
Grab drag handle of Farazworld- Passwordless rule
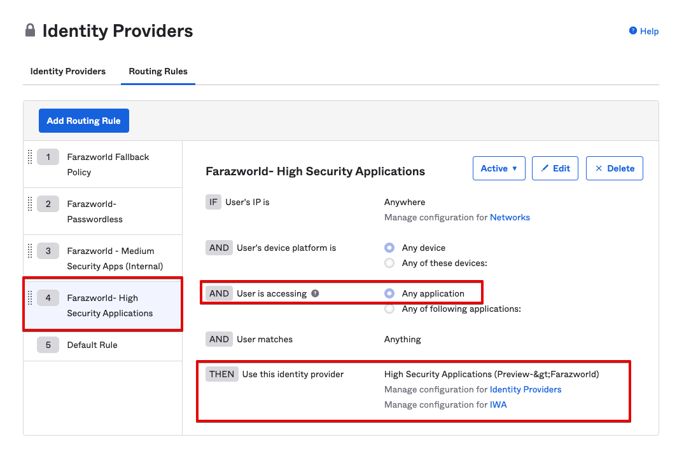pyautogui.click(x=30, y=204)
